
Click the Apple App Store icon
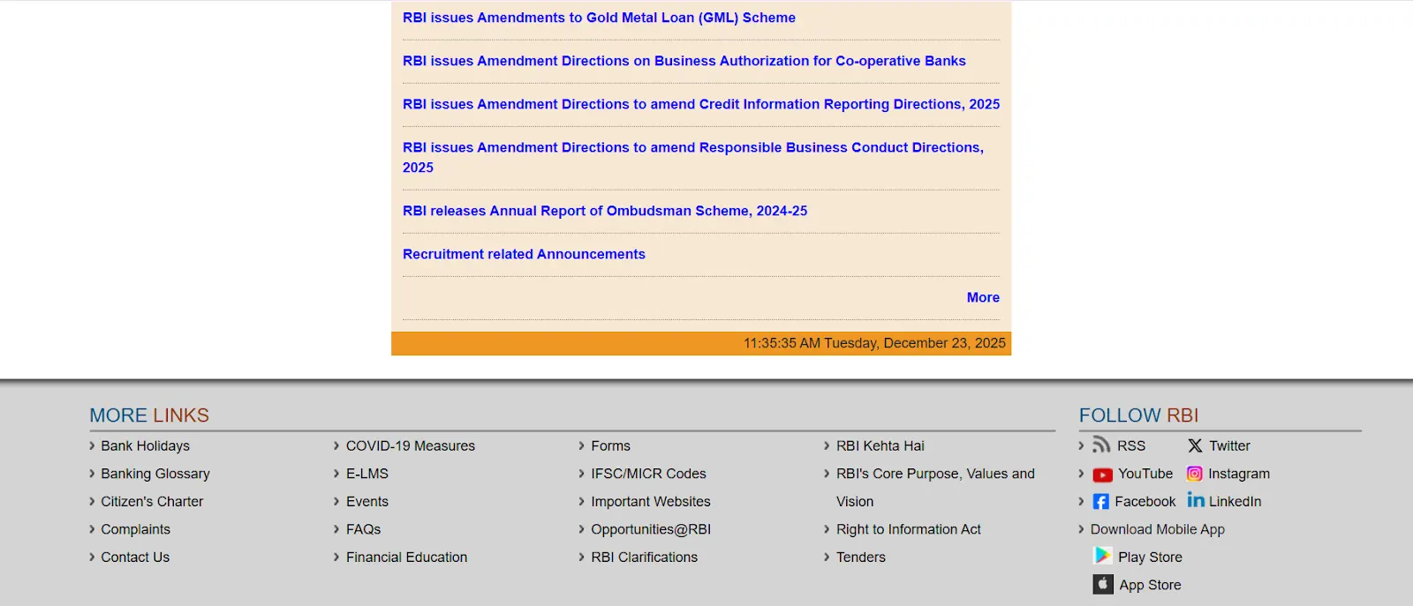(1103, 584)
